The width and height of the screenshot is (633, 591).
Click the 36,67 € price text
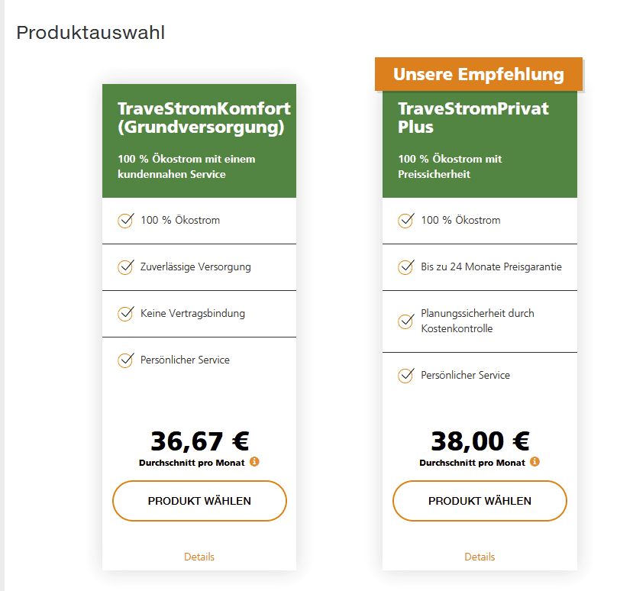pyautogui.click(x=199, y=441)
